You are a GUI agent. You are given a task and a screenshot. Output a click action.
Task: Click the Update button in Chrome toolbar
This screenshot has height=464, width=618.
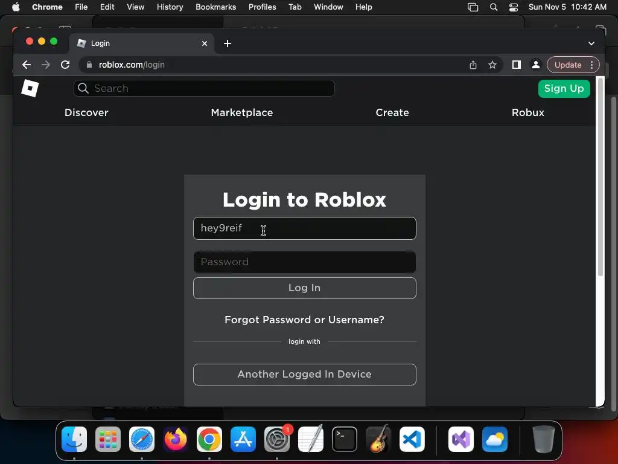pos(567,65)
